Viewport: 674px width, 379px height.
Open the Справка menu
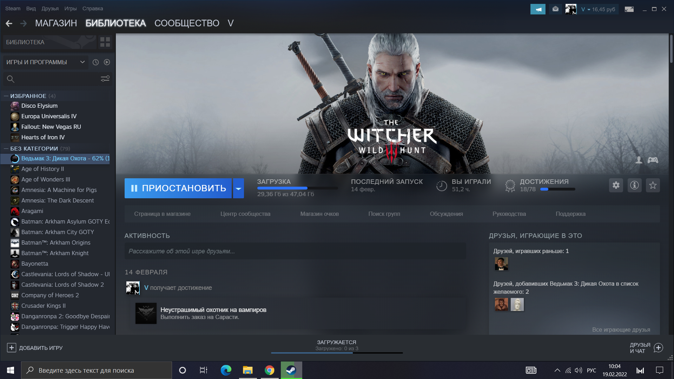pyautogui.click(x=93, y=8)
